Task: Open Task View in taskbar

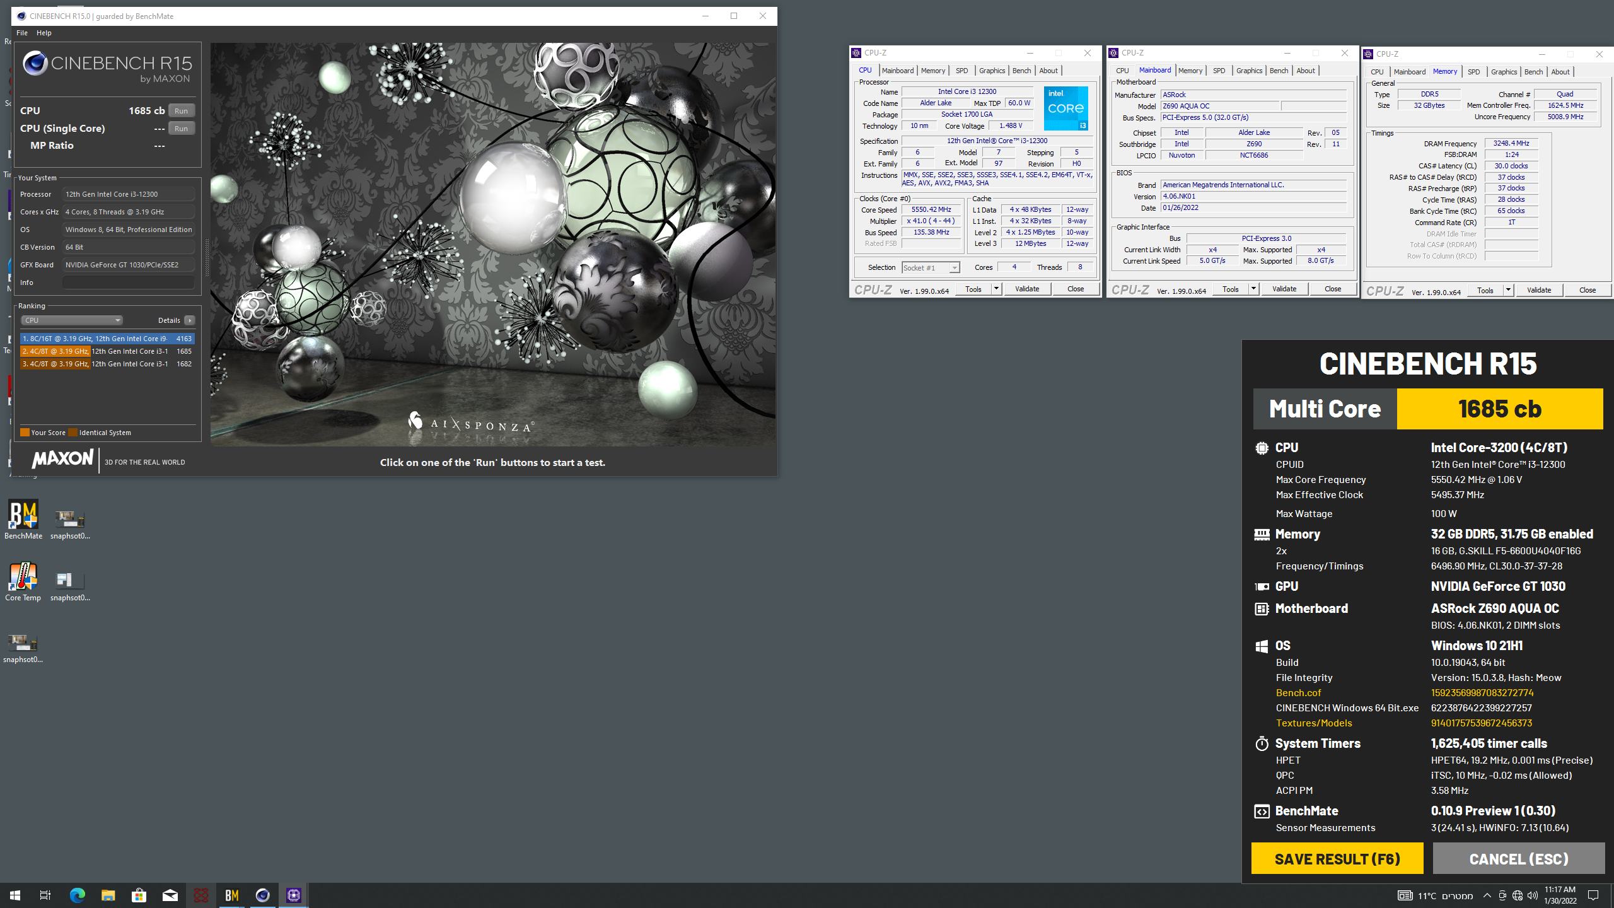Action: tap(45, 895)
